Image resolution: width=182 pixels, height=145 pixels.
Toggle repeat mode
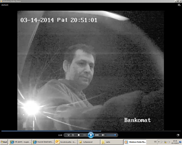point(73,135)
